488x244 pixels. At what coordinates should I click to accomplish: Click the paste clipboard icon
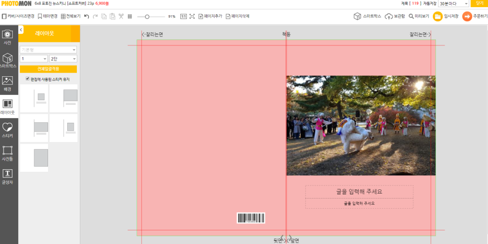(x=112, y=16)
